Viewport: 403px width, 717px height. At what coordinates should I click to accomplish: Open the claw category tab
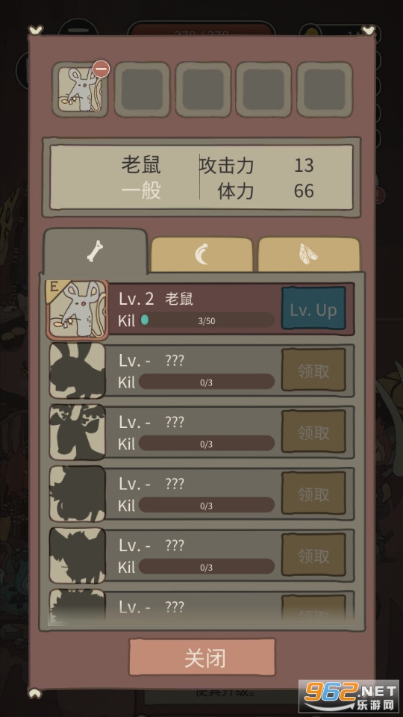coord(201,255)
